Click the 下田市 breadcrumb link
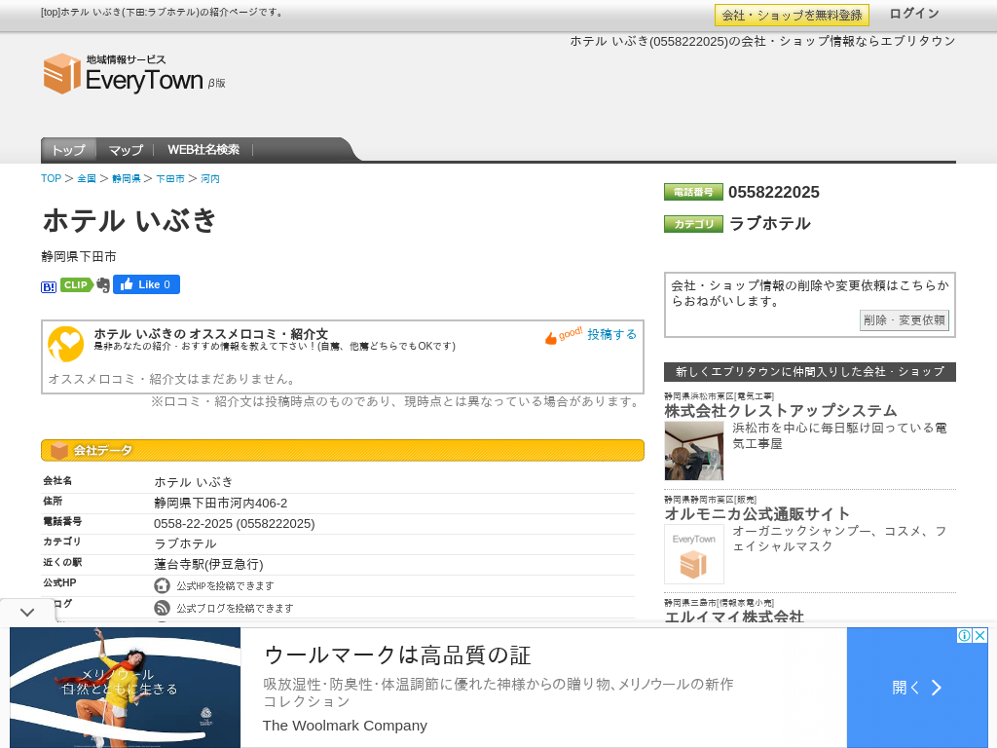Screen dimensions: 997x748 click(169, 179)
